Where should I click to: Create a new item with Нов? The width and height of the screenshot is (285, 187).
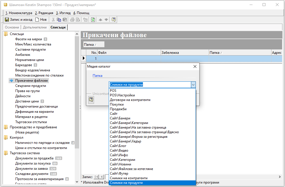[x=41, y=20]
